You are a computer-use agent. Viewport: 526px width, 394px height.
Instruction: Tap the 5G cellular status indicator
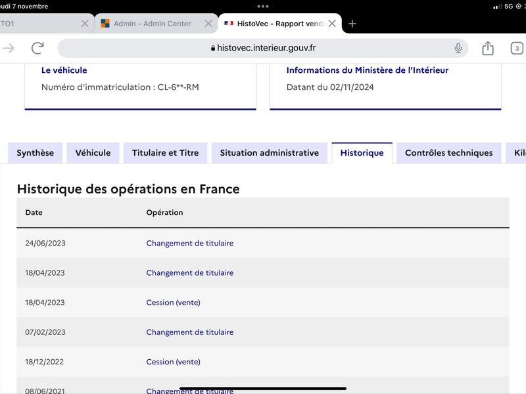tap(508, 7)
